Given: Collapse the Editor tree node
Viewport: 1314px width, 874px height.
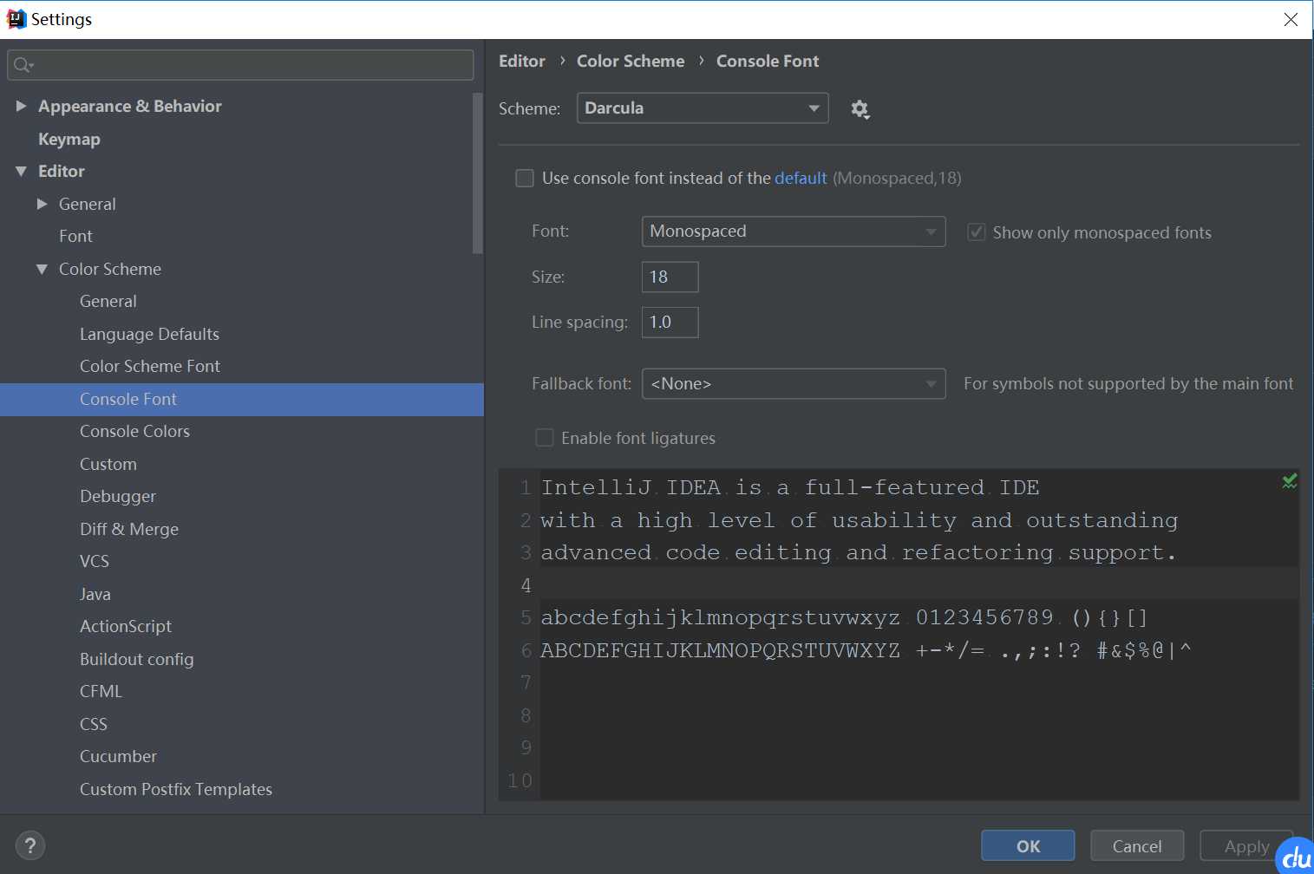Looking at the screenshot, I should pyautogui.click(x=21, y=172).
